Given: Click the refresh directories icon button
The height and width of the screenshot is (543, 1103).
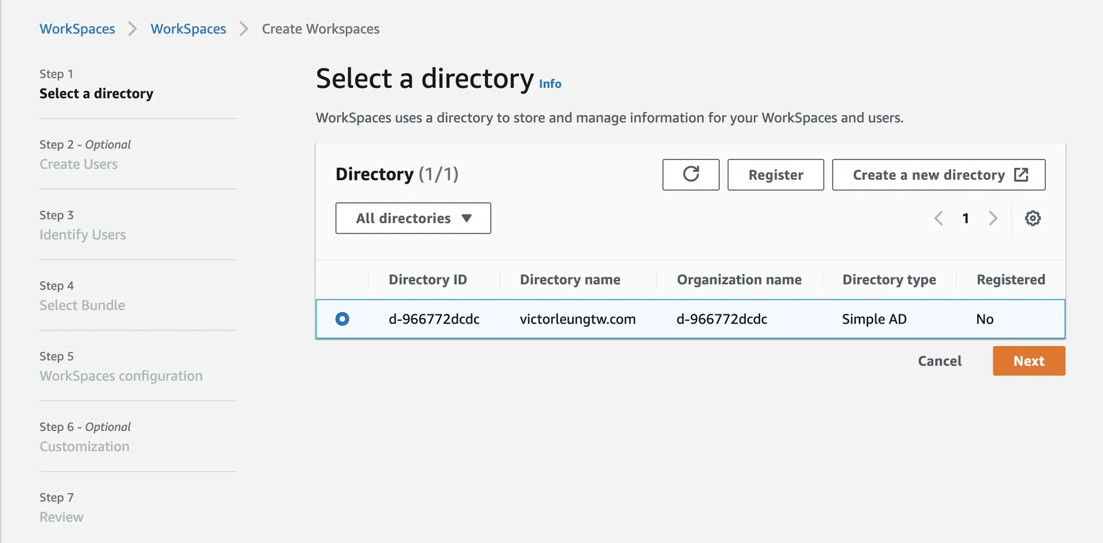Looking at the screenshot, I should 691,175.
